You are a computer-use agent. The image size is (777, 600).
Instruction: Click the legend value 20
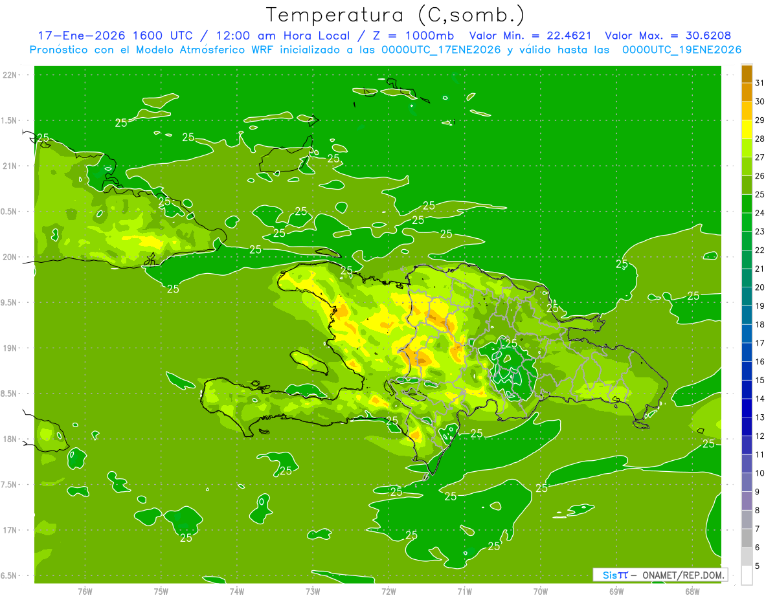click(x=760, y=287)
